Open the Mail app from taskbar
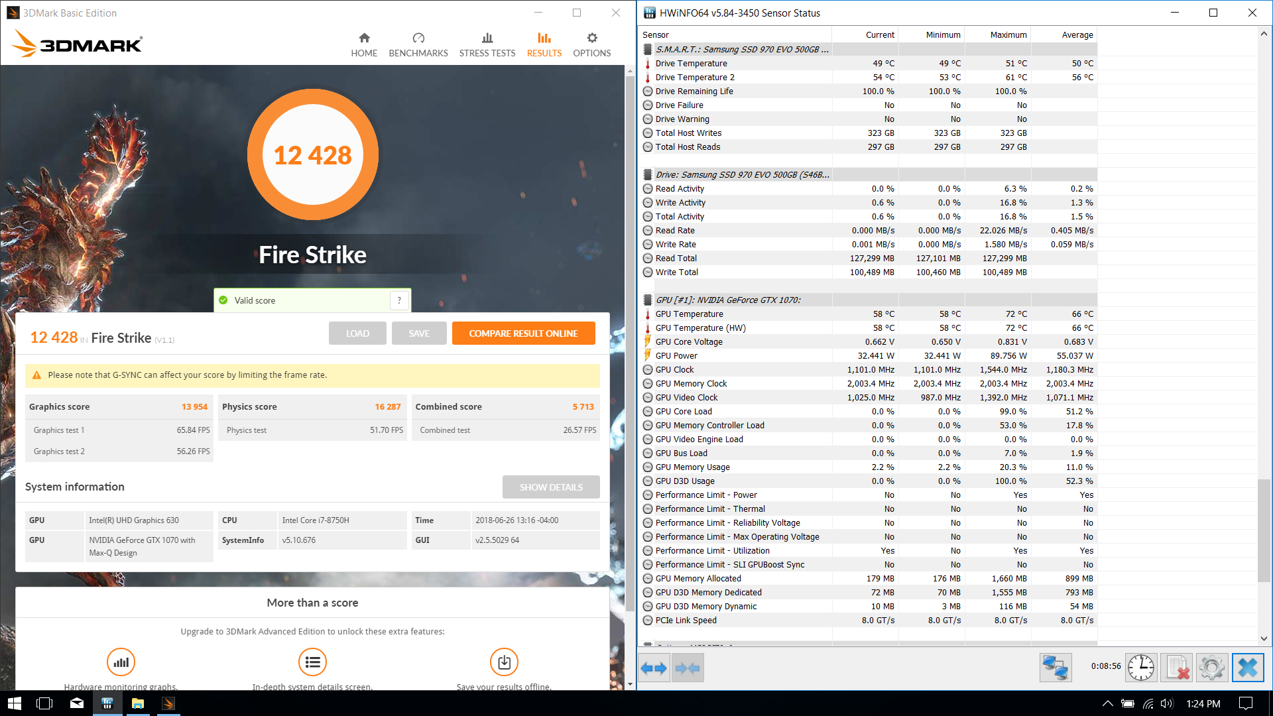The height and width of the screenshot is (716, 1273). point(77,703)
